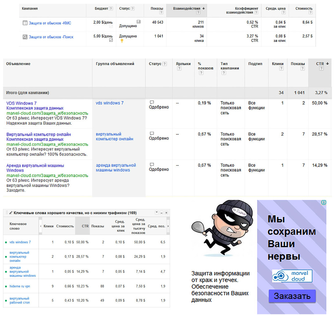The image size is (336, 315).
Task: Click the pencil edit icon in the keywords widget title
Action: [x=11, y=213]
